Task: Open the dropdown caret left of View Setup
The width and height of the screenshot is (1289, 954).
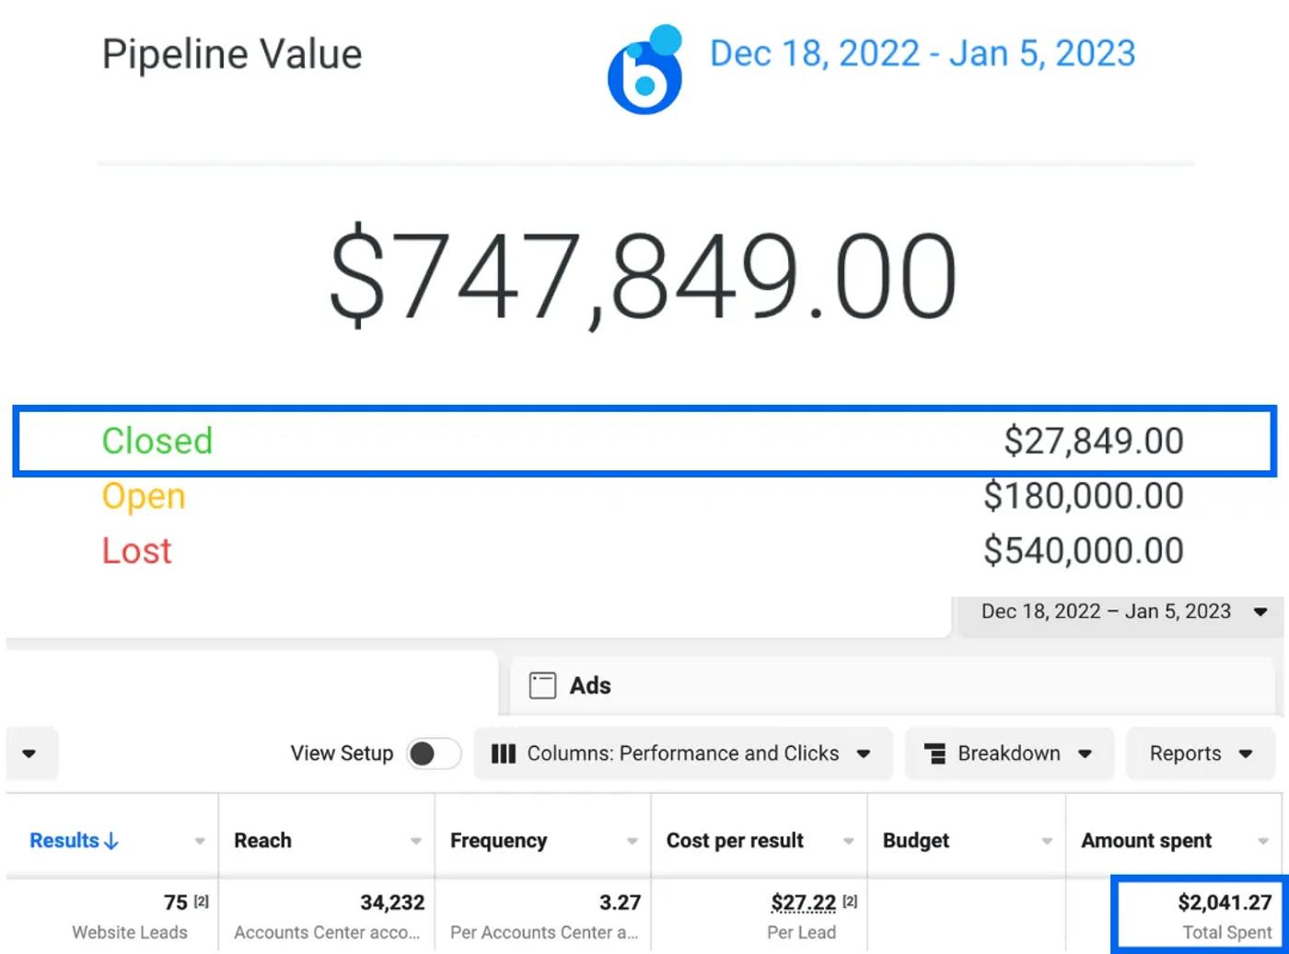Action: pos(29,753)
